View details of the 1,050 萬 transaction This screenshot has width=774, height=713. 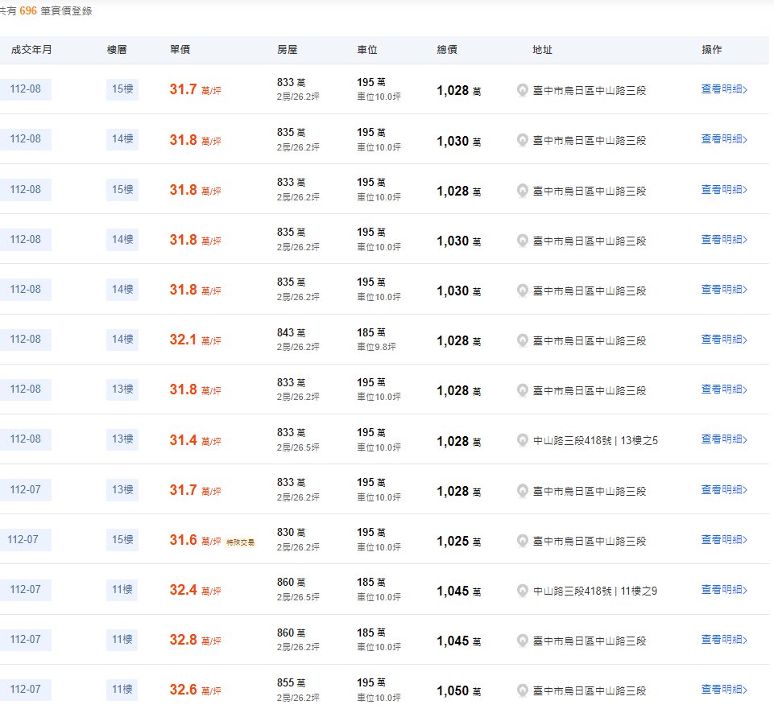(723, 690)
